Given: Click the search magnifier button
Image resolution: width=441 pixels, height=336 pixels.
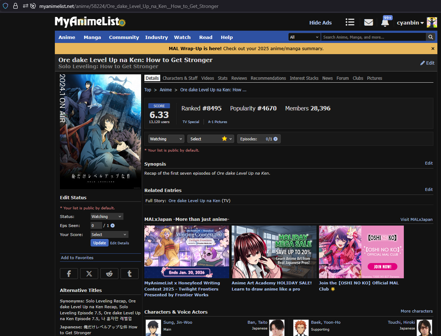Looking at the screenshot, I should tap(430, 37).
